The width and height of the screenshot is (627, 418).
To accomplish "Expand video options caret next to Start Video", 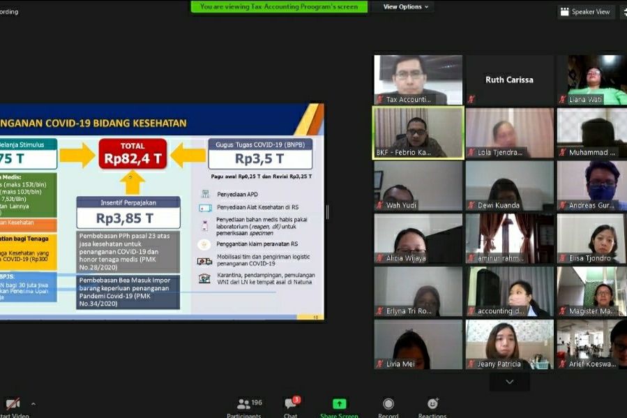I will (x=33, y=404).
